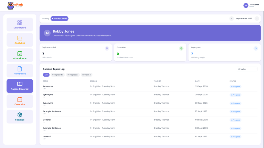Select the Topics Covered book icon
Image resolution: width=264 pixels, height=148 pixels.
(x=20, y=84)
